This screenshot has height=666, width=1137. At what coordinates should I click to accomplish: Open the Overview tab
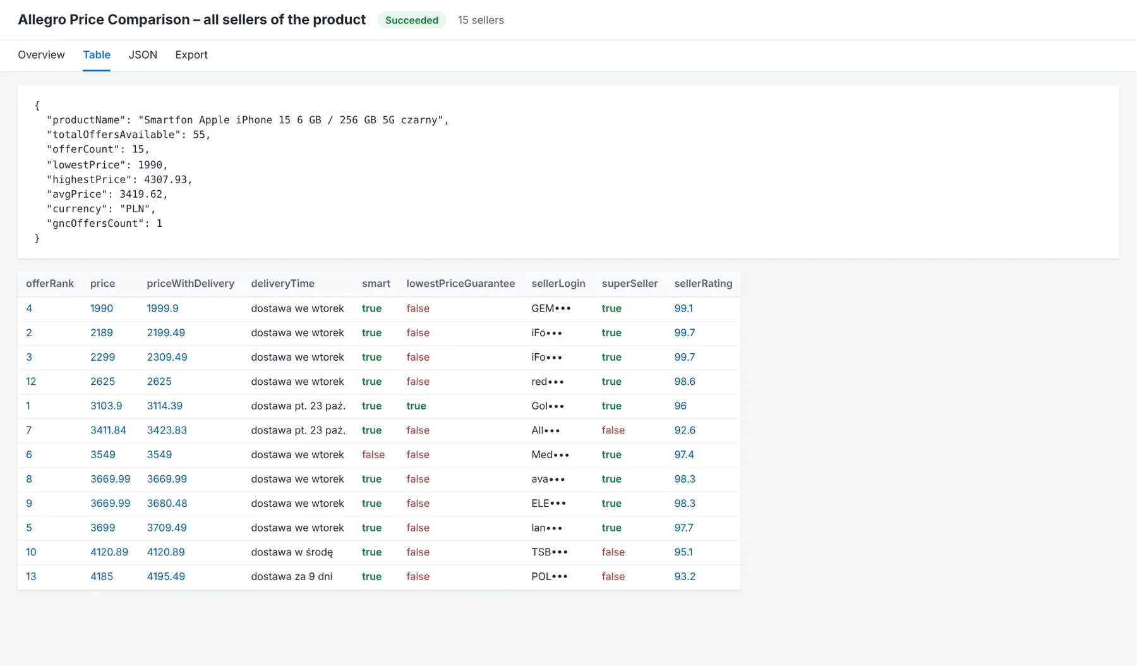[x=41, y=55]
